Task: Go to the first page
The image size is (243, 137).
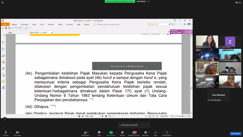Action: click(x=79, y=116)
